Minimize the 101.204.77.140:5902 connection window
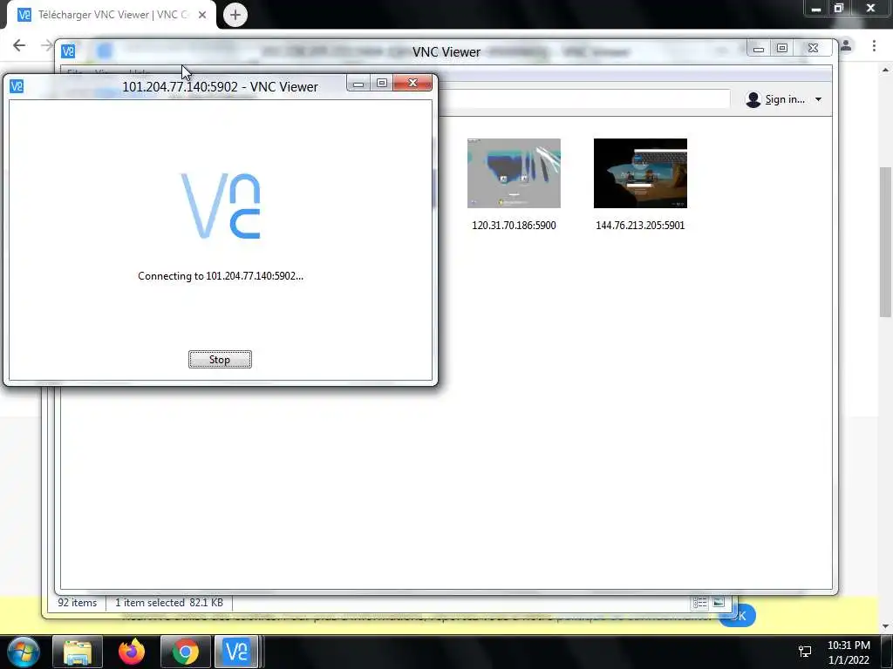 358,83
